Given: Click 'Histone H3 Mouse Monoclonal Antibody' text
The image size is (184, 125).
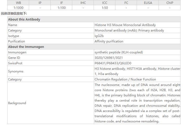Looking at the screenshot, I should coord(125,25).
